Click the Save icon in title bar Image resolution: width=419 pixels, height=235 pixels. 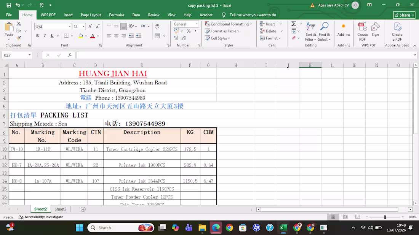tap(9, 5)
